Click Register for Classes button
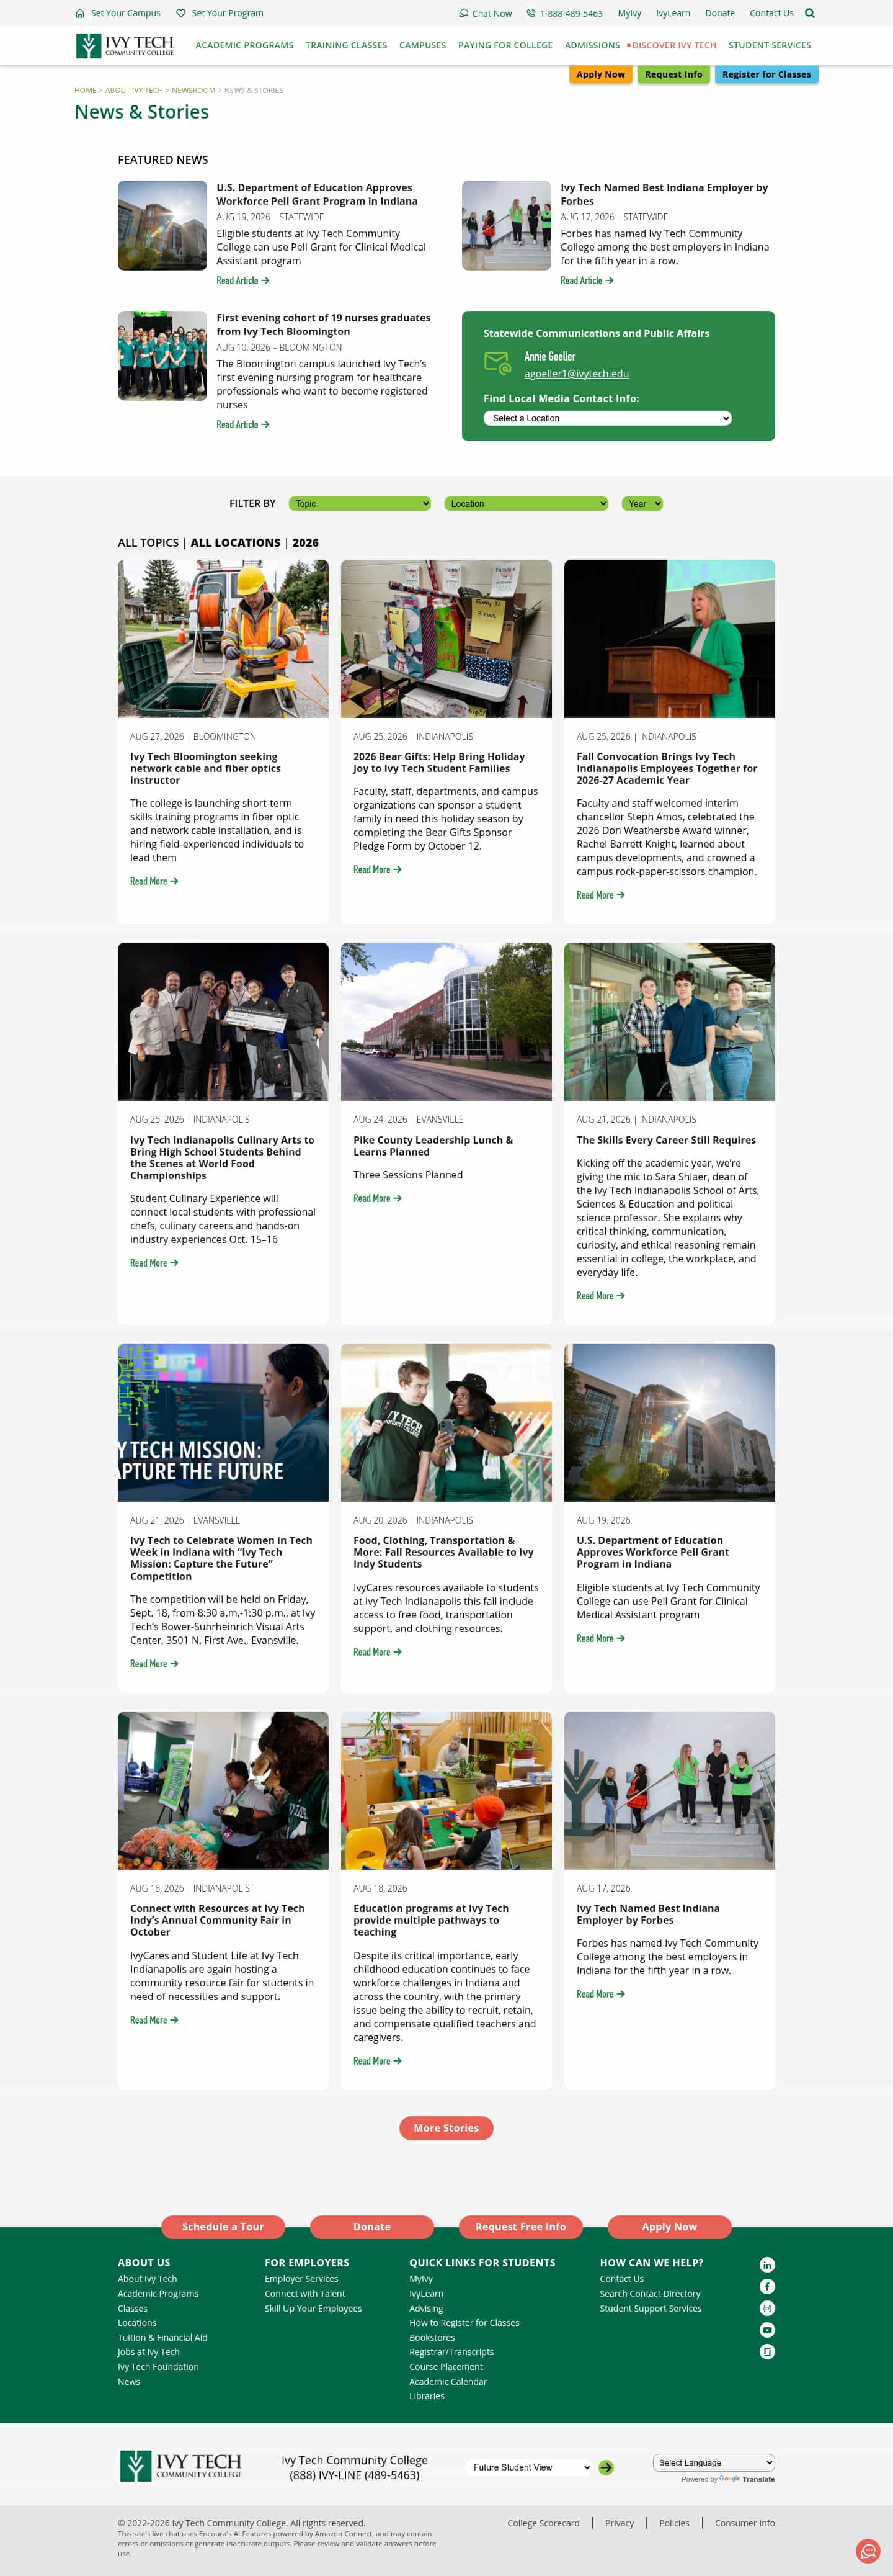The image size is (893, 2576). coord(766,74)
